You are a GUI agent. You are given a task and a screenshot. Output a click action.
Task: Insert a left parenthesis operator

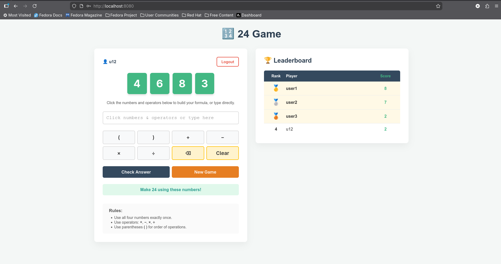tap(119, 137)
